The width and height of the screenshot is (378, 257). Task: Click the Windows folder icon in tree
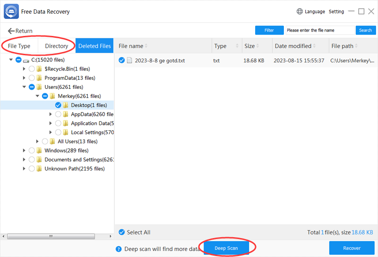coord(39,150)
